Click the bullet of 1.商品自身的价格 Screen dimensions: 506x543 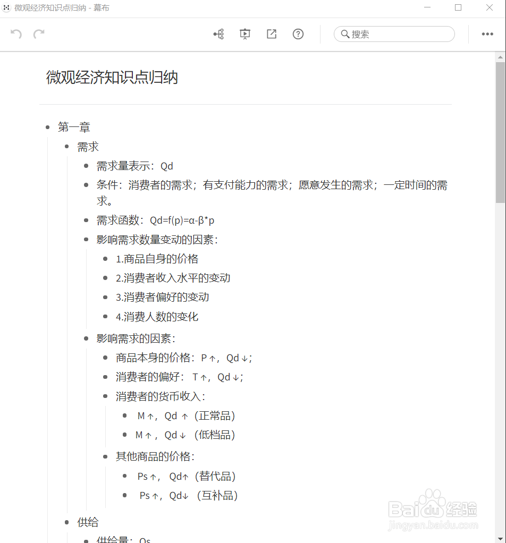coord(106,259)
